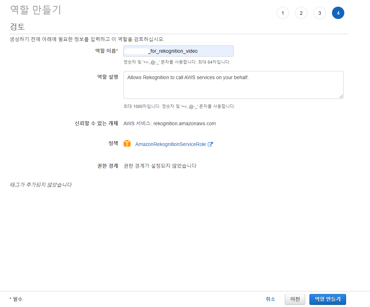The width and height of the screenshot is (370, 307).
Task: Click the external-link icon beside AmazonRekognitionServiceRole
Action: pos(210,144)
